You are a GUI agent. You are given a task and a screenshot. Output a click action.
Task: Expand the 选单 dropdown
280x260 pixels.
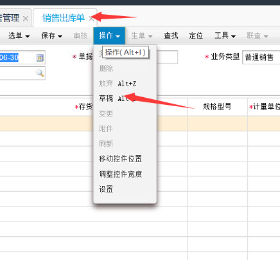click(x=19, y=35)
